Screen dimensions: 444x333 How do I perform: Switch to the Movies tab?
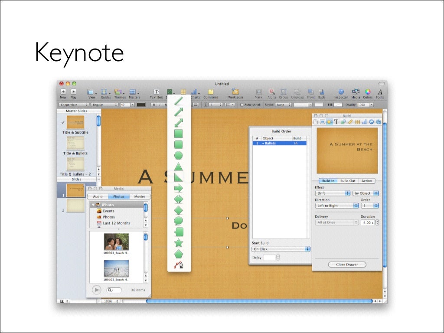coord(140,196)
